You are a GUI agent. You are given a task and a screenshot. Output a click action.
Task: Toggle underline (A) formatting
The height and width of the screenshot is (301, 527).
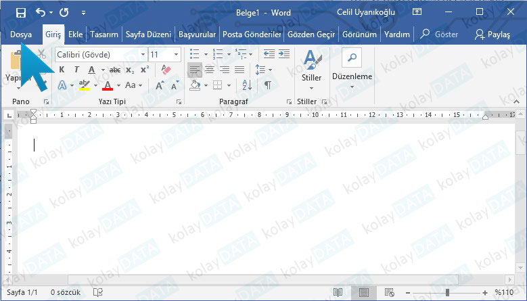click(91, 70)
